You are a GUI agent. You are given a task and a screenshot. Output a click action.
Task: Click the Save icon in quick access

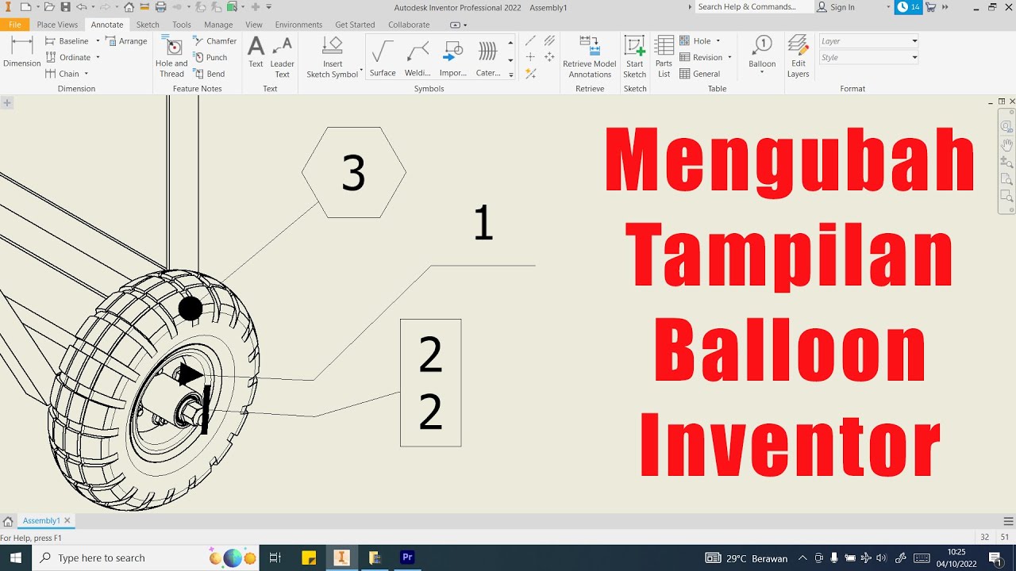(65, 7)
